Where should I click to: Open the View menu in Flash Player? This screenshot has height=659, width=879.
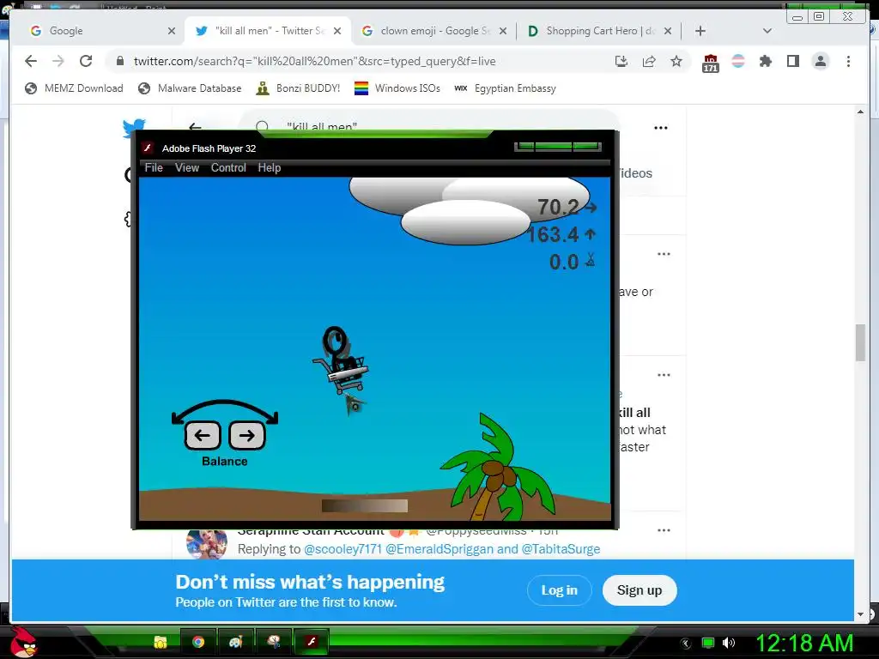pyautogui.click(x=186, y=167)
